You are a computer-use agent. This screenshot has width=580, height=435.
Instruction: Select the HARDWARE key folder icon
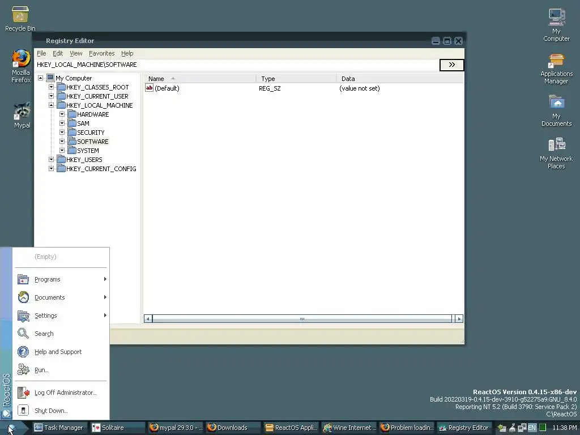pos(72,114)
